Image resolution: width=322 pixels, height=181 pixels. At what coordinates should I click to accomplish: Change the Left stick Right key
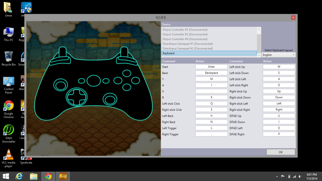tap(279, 85)
